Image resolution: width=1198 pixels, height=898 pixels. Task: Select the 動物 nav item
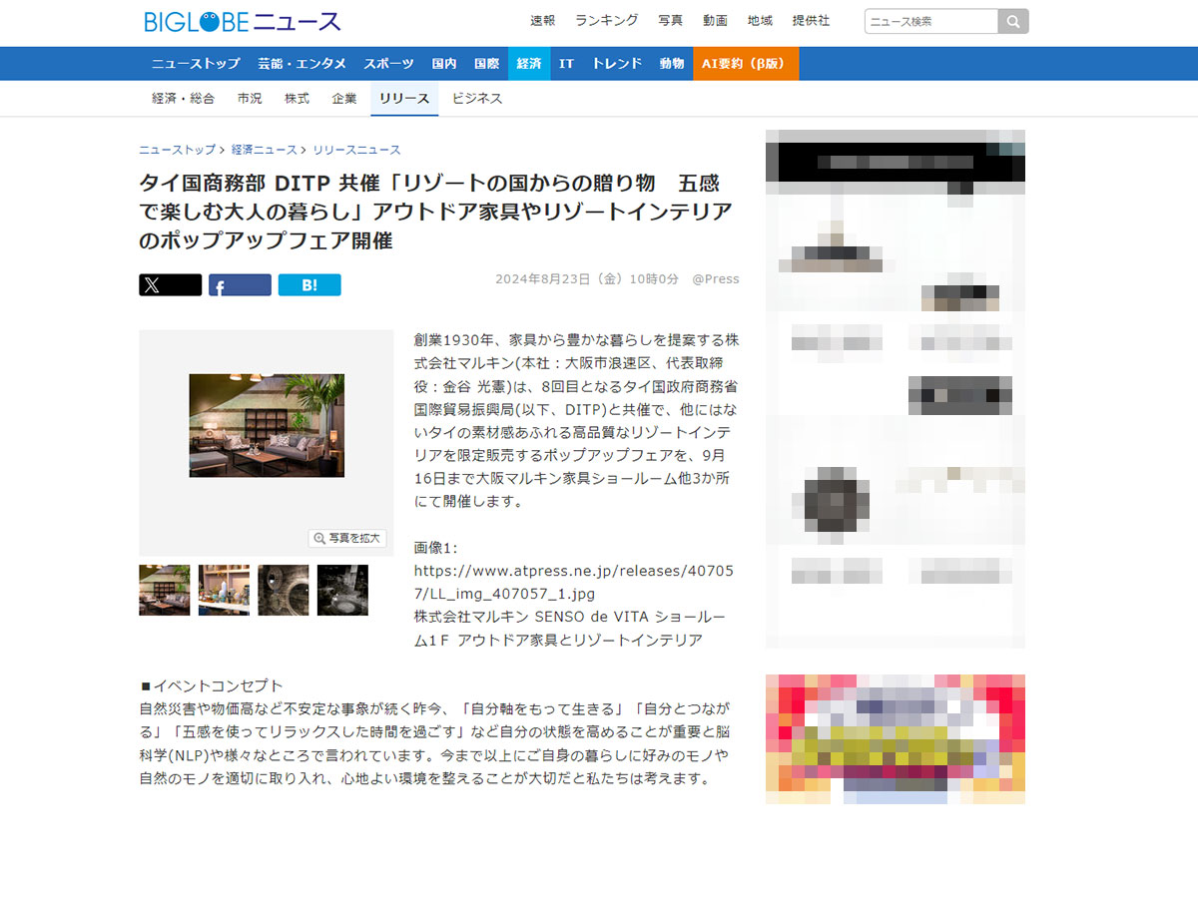pyautogui.click(x=672, y=64)
